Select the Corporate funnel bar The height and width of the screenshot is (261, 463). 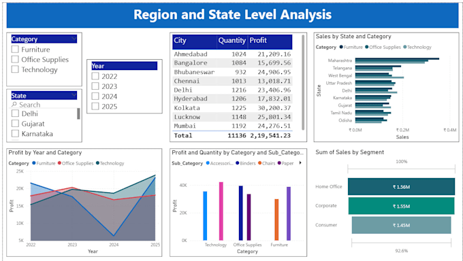401,206
